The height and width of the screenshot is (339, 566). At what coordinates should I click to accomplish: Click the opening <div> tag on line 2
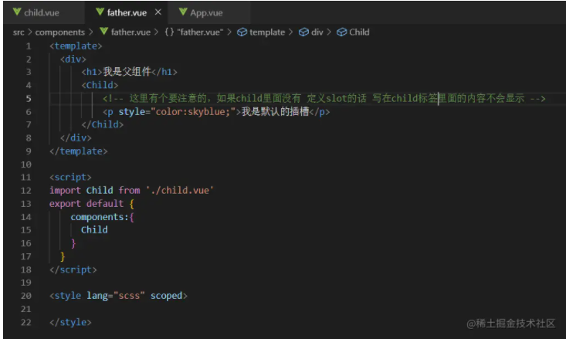pyautogui.click(x=73, y=59)
